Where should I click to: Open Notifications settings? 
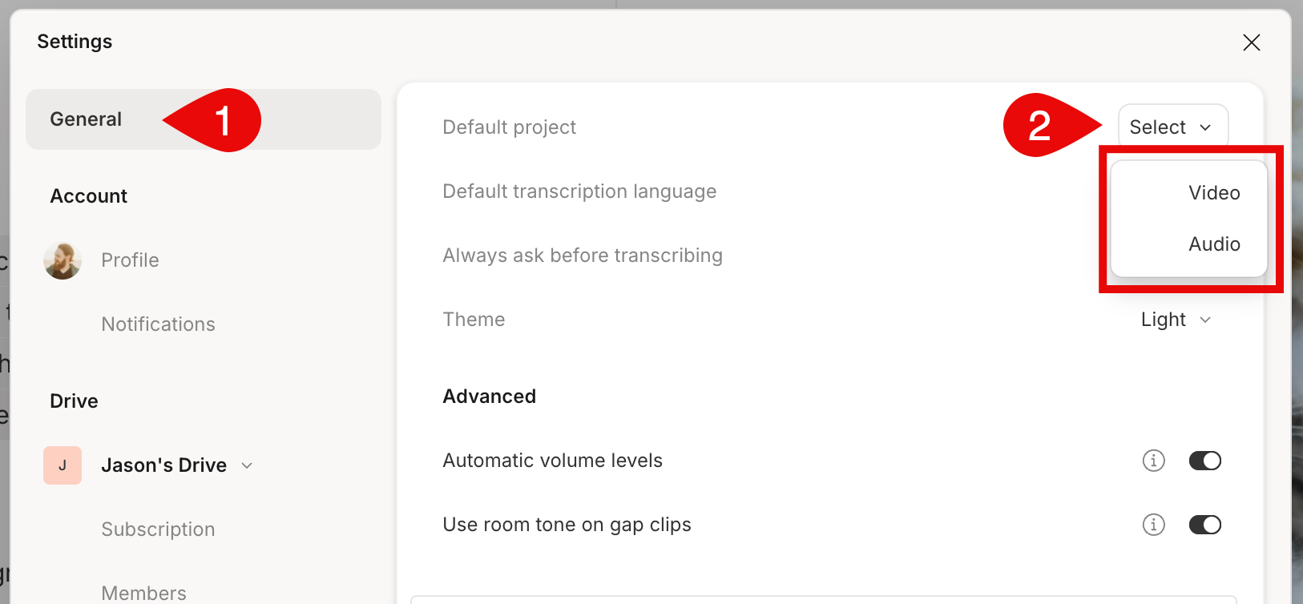point(158,324)
